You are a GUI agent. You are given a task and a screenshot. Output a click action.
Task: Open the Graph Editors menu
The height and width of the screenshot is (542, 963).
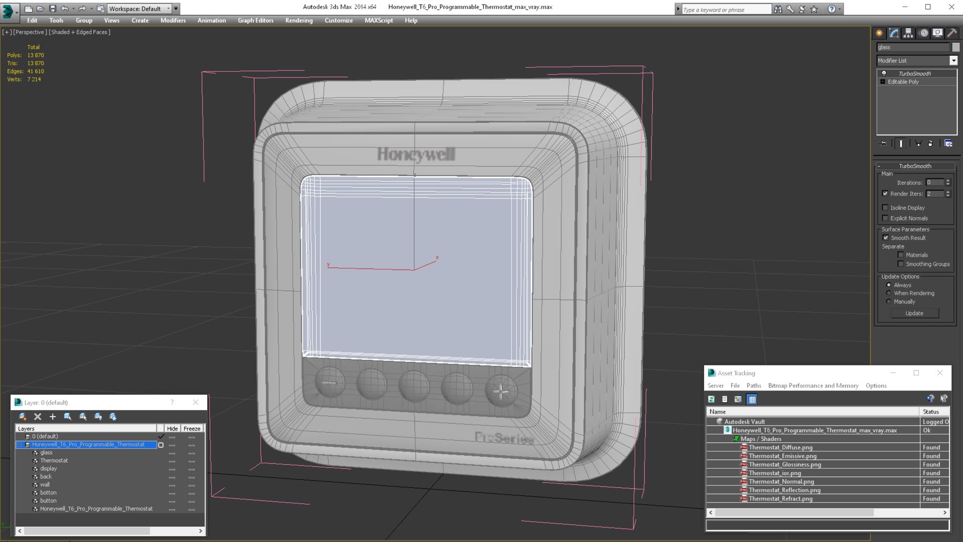(x=256, y=21)
